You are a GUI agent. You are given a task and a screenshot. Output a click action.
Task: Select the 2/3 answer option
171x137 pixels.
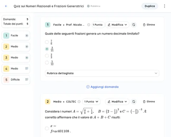pyautogui.click(x=47, y=56)
